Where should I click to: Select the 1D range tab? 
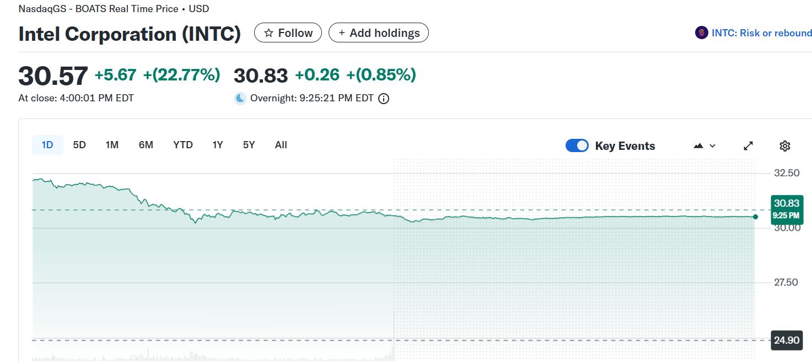[47, 145]
